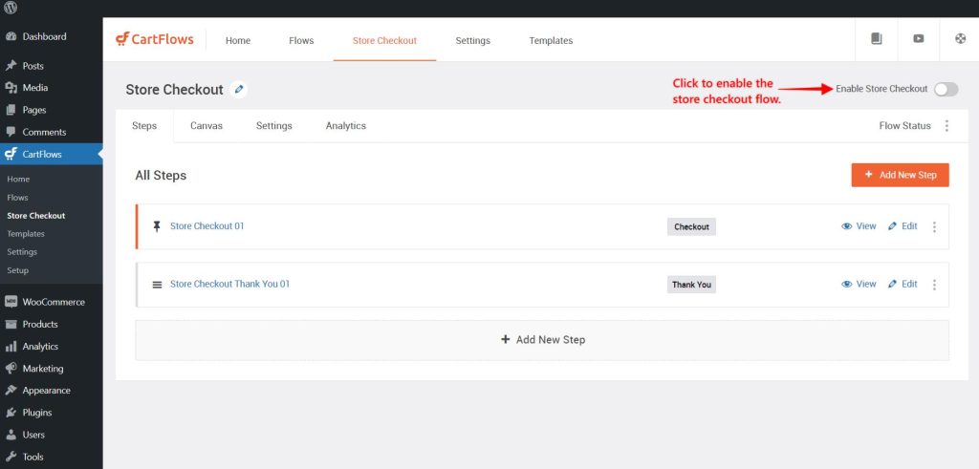979x469 pixels.
Task: Click the Media sidebar icon
Action: pos(11,88)
